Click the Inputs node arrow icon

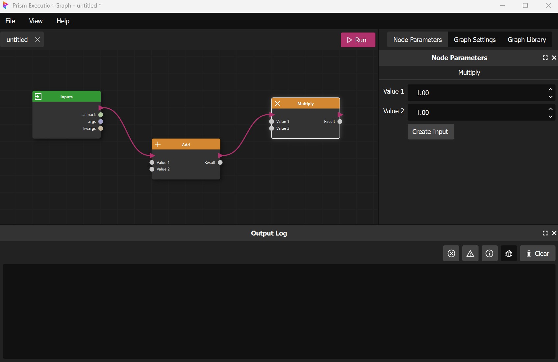tap(38, 97)
